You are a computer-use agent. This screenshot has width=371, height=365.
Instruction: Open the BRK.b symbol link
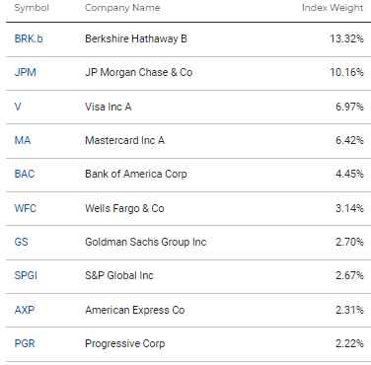(x=29, y=38)
